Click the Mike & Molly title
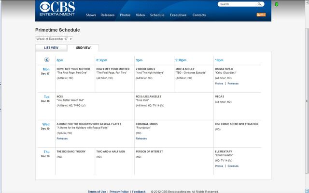The image size is (309, 193). point(185,69)
